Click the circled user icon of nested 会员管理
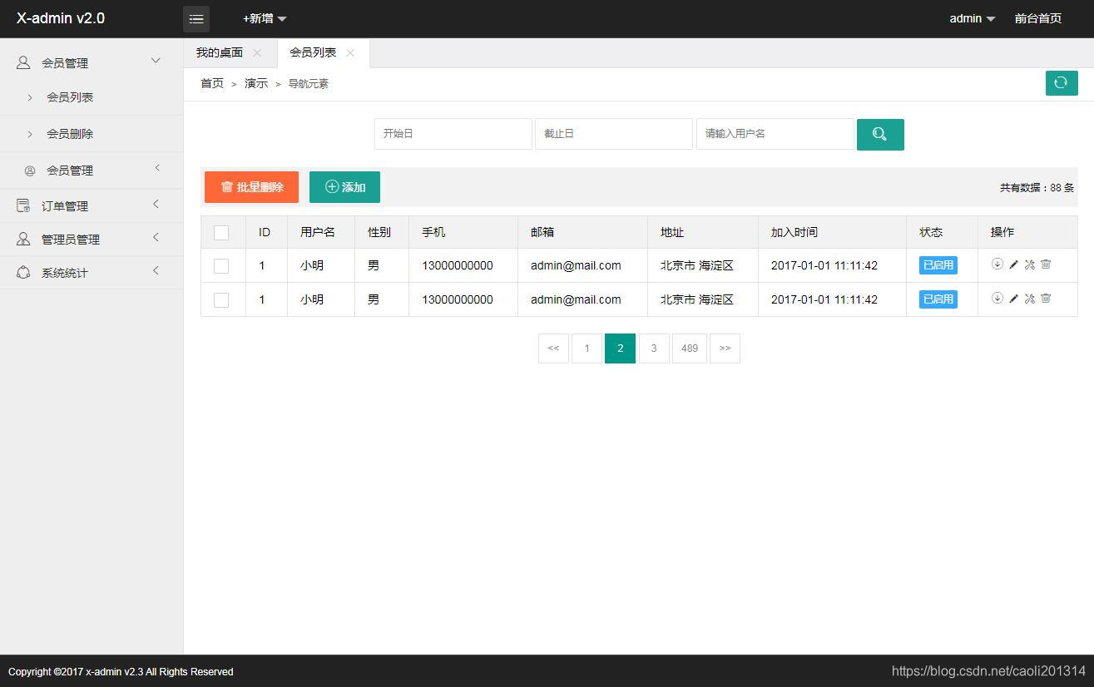 click(30, 171)
